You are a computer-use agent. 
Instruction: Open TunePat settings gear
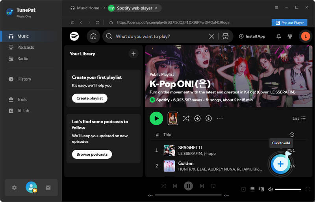coord(14,188)
